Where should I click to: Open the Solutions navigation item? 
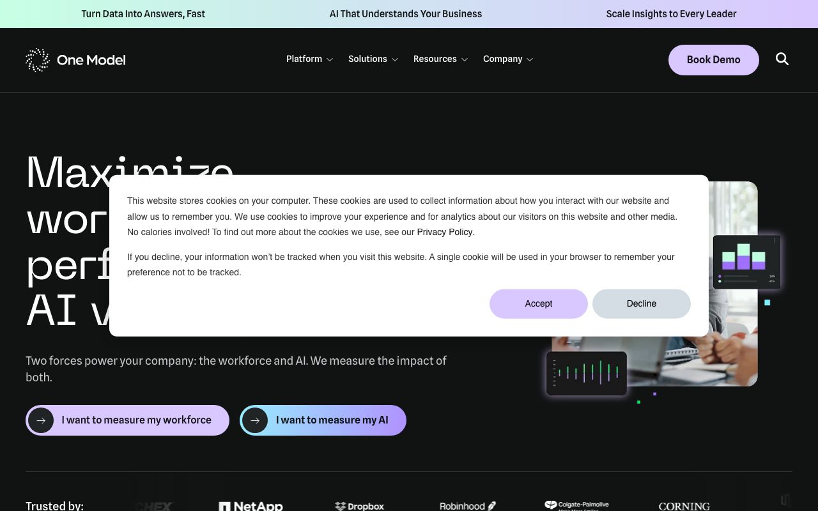click(x=367, y=59)
